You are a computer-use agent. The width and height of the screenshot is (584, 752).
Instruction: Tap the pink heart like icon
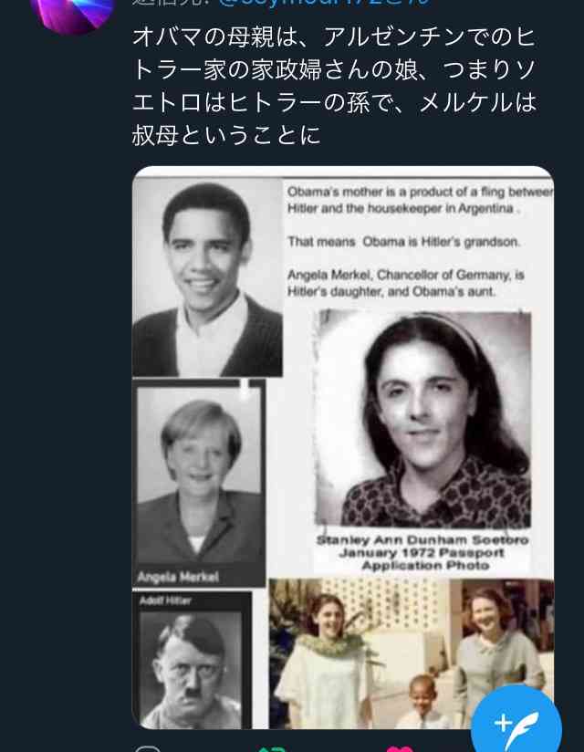click(400, 749)
